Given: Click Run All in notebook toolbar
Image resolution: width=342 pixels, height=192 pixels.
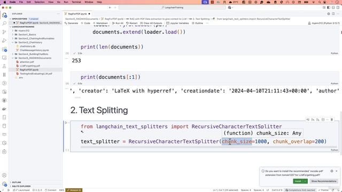Looking at the screenshot, I should 118,23.
